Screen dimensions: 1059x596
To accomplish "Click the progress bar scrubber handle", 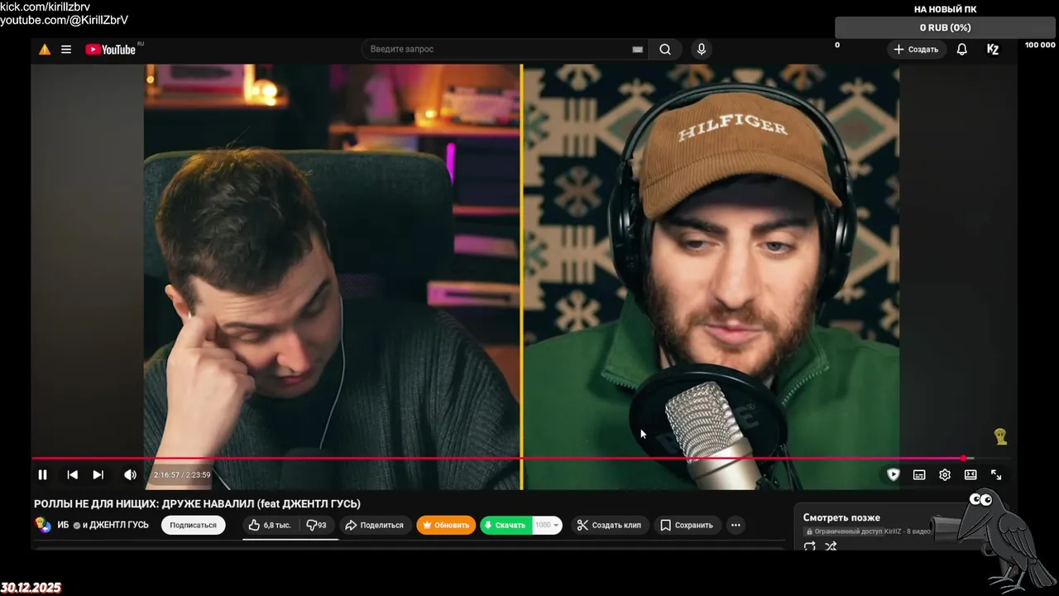I will click(964, 458).
